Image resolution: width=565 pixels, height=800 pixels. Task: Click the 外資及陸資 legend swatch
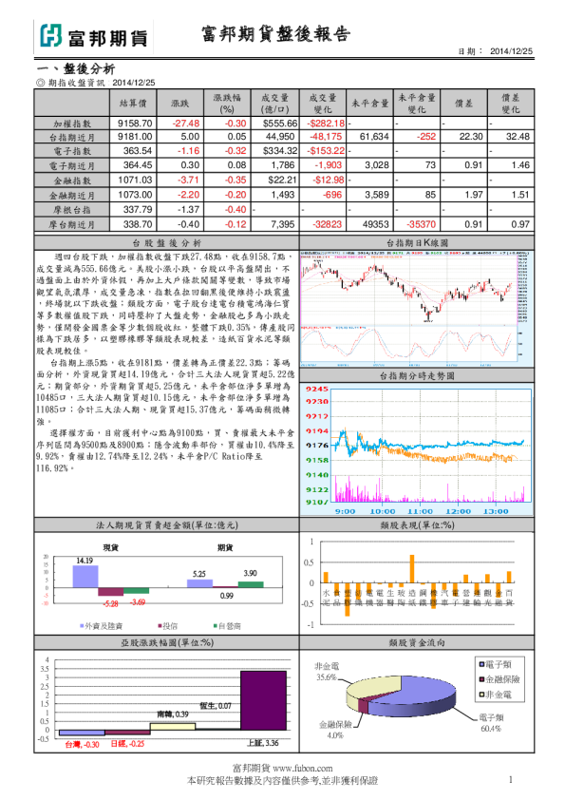(82, 626)
